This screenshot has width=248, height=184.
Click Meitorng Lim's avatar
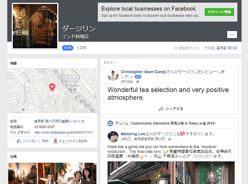pos(113,137)
